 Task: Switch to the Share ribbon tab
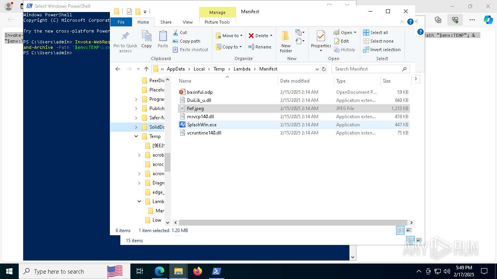pyautogui.click(x=166, y=22)
